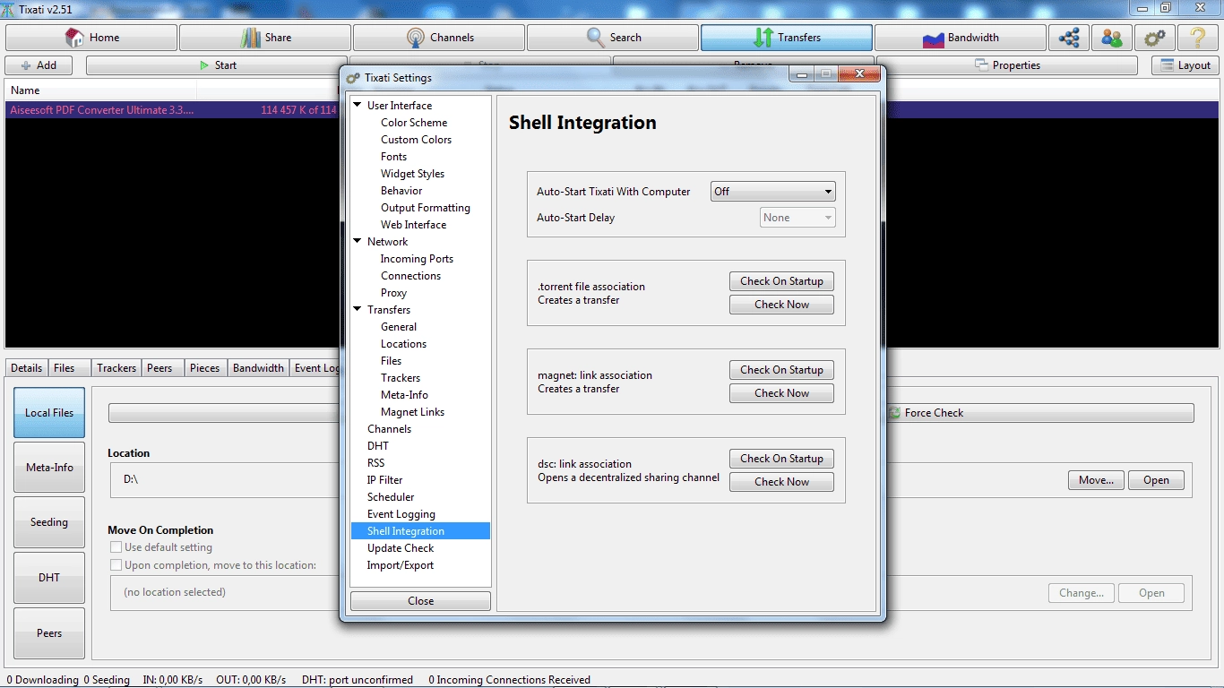Select Update Check in settings tree
Screen dimensions: 1224x688
pyautogui.click(x=400, y=548)
